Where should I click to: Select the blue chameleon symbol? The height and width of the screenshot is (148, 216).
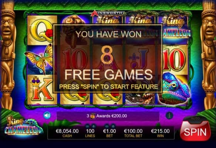tap(175, 89)
